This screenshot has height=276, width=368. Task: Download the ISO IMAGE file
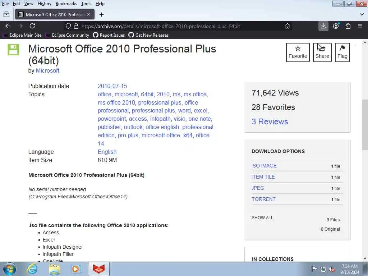pyautogui.click(x=264, y=166)
